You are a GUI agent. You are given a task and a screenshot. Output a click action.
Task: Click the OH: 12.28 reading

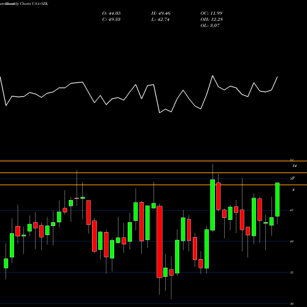(x=212, y=20)
